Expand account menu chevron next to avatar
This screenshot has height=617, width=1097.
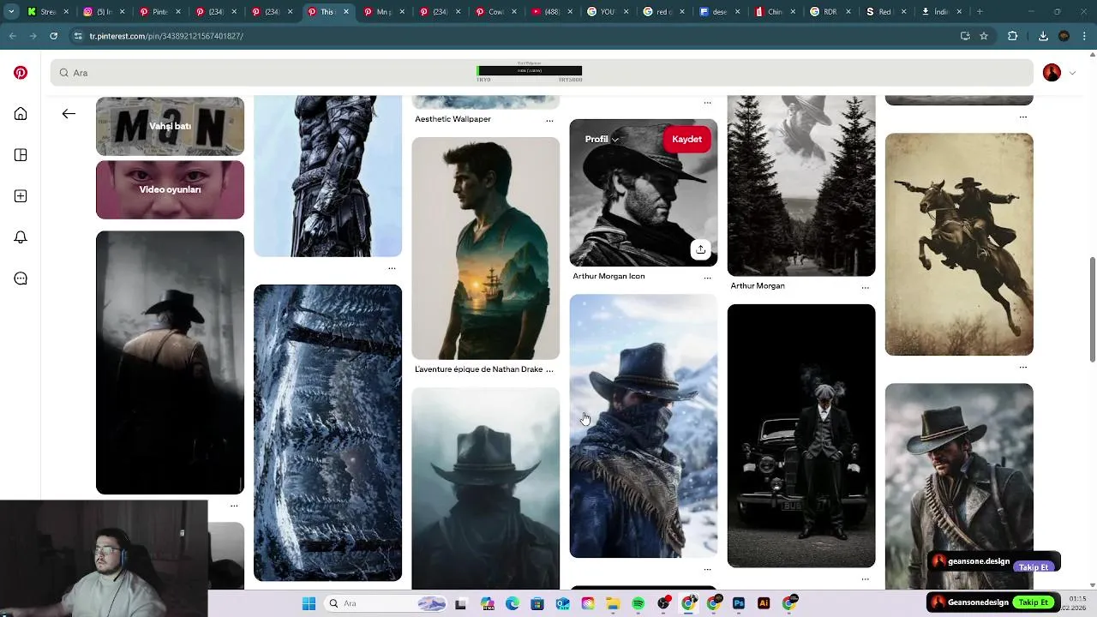point(1072,74)
